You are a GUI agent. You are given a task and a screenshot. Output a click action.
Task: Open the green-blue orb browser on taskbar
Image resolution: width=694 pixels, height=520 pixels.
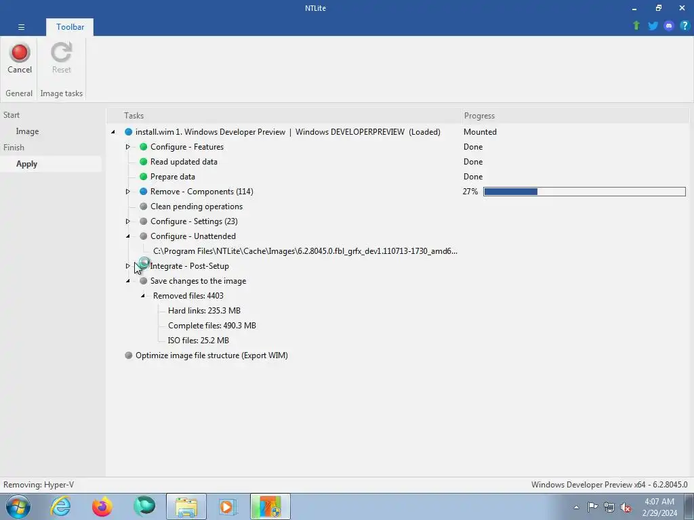(x=144, y=506)
